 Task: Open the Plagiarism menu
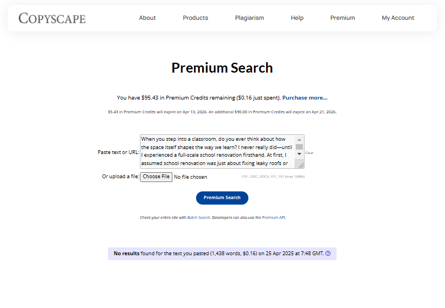[249, 18]
